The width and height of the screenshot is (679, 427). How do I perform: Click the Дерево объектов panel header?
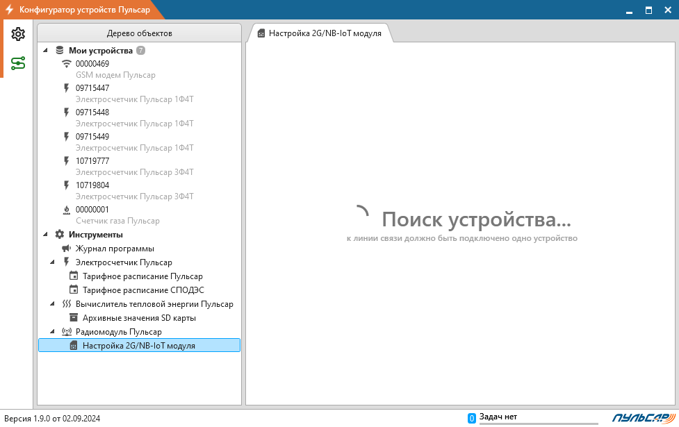click(x=139, y=33)
